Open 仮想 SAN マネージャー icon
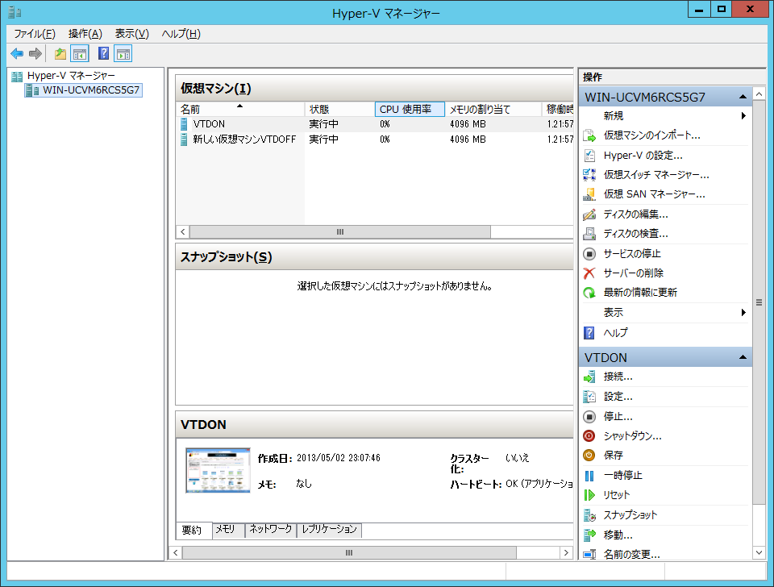 (589, 194)
